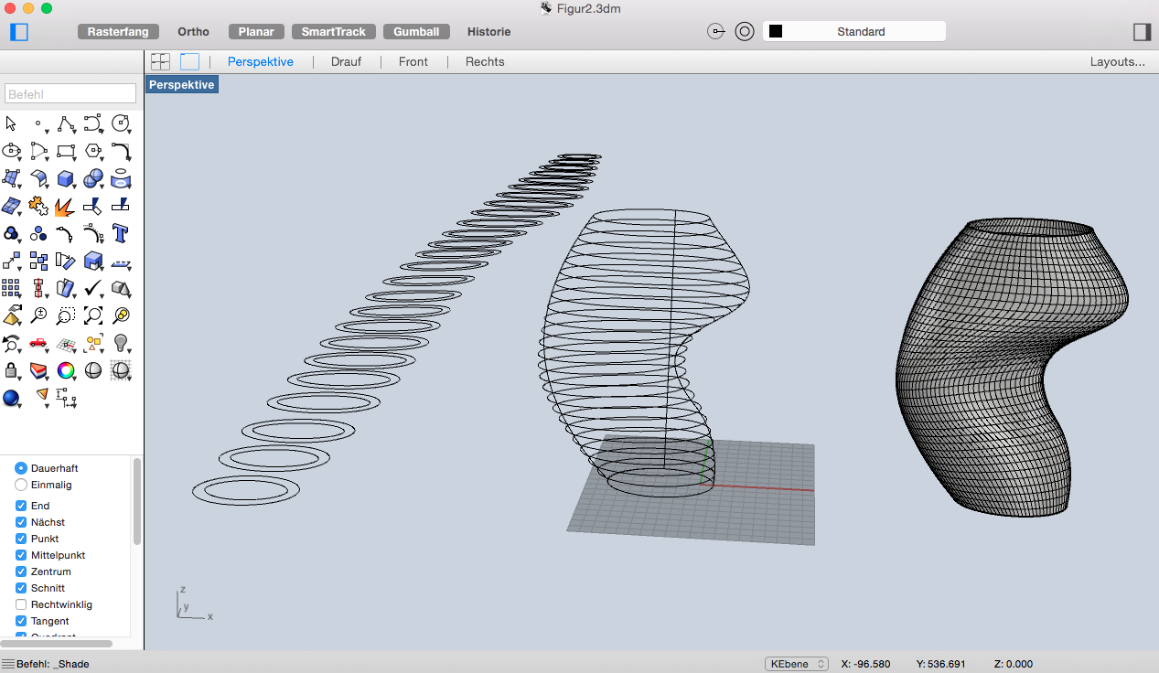Click the puzzle piece join tool

tap(38, 206)
